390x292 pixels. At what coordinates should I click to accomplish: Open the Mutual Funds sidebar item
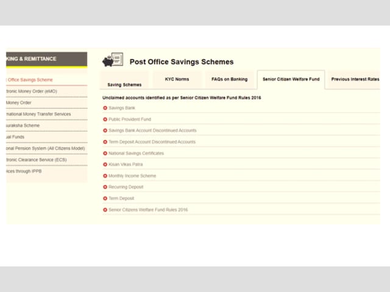47,137
